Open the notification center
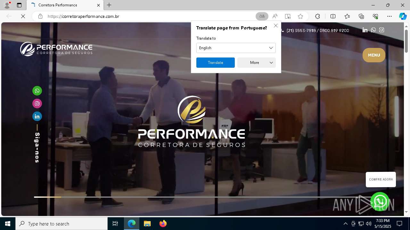 pyautogui.click(x=399, y=224)
